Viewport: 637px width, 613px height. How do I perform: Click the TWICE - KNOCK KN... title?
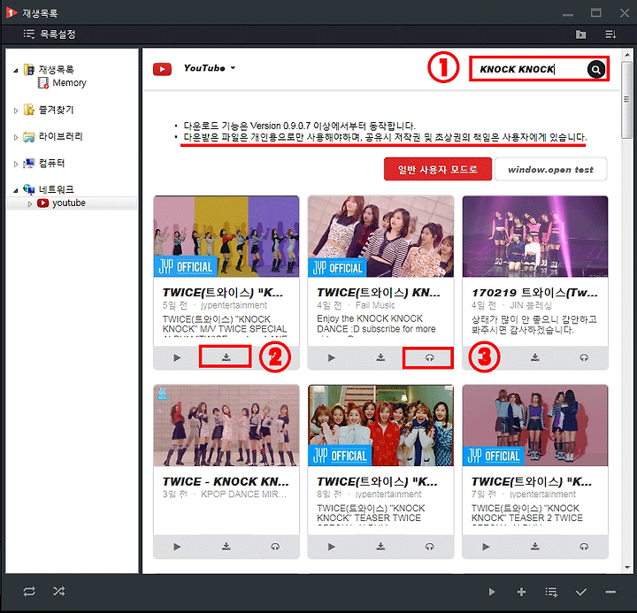226,481
